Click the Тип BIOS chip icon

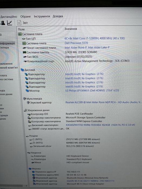pyautogui.click(x=25, y=57)
